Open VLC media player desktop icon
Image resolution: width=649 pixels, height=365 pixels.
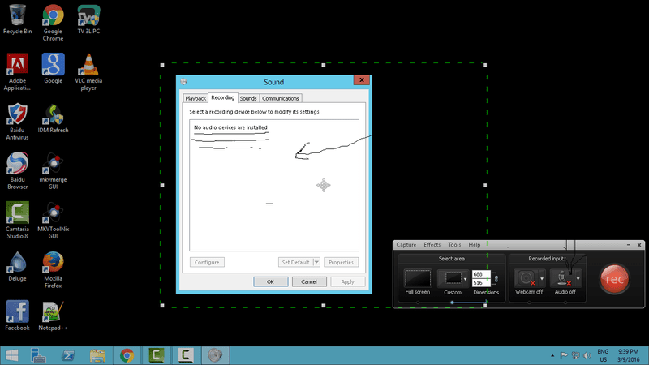(x=88, y=67)
